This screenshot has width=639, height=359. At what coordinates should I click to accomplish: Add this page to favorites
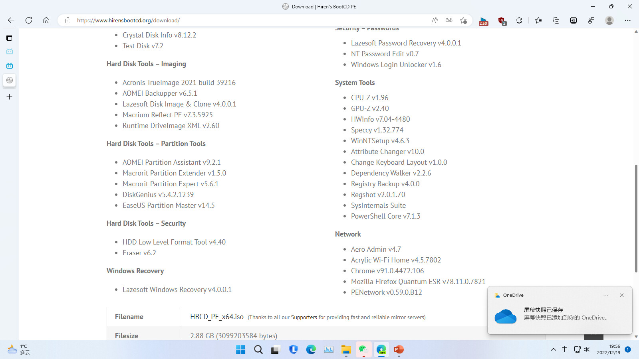coord(463,20)
